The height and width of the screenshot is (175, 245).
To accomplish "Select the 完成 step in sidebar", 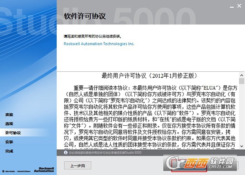I will pos(9,151).
